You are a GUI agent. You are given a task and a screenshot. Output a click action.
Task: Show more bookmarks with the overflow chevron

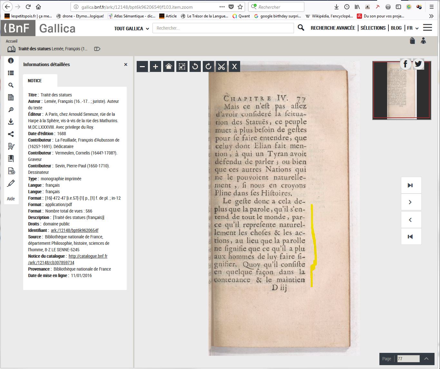pos(431,16)
